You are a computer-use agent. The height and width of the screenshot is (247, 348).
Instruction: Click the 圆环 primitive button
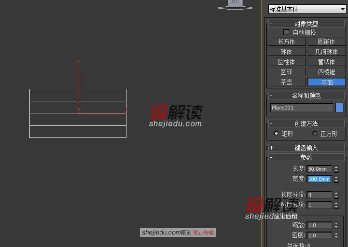tap(287, 72)
